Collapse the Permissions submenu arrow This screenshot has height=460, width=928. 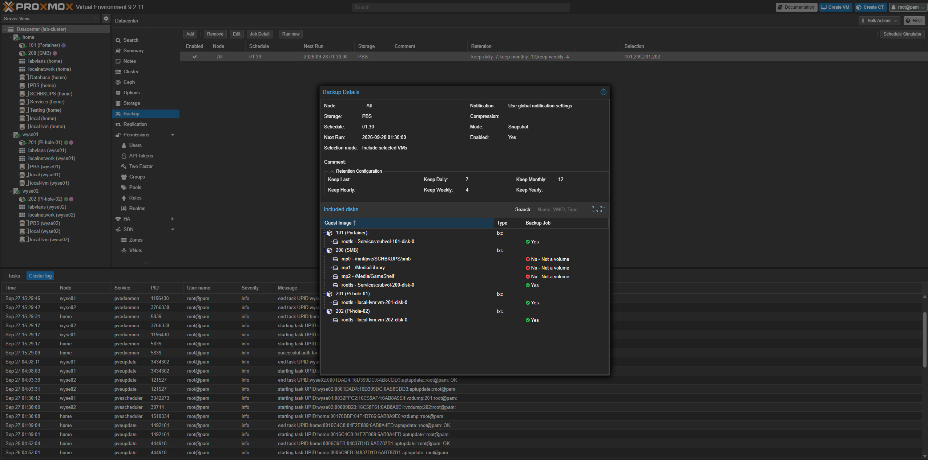[173, 135]
